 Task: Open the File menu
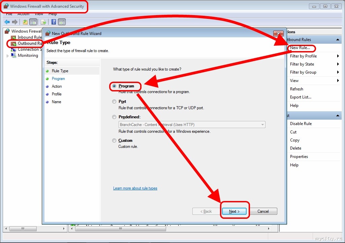tap(9, 14)
